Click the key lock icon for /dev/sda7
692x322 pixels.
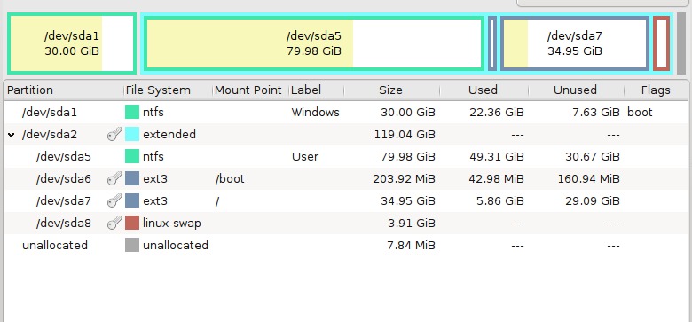click(114, 200)
